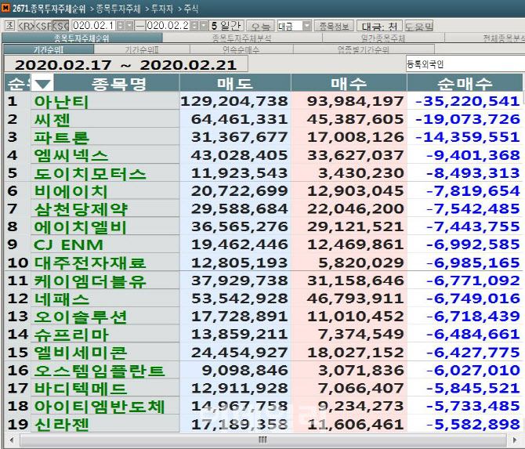
Task: Sort by 매수 column header
Action: [349, 83]
